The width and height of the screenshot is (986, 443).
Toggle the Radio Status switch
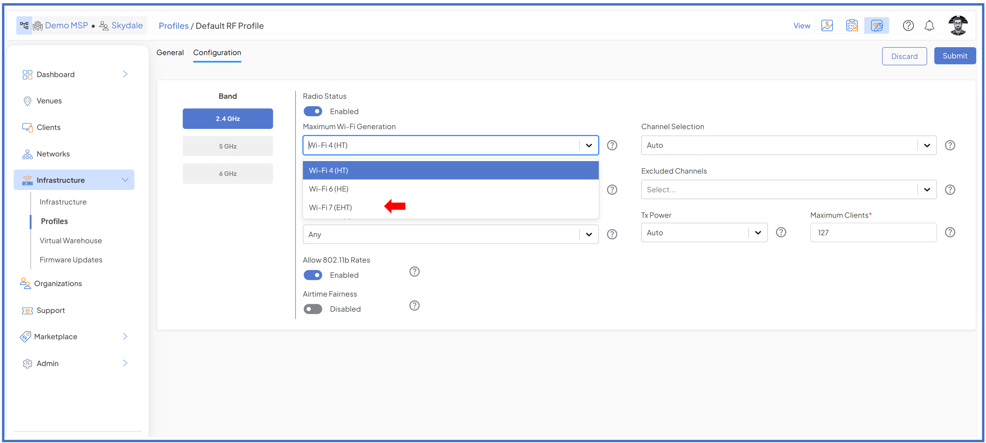[x=313, y=111]
